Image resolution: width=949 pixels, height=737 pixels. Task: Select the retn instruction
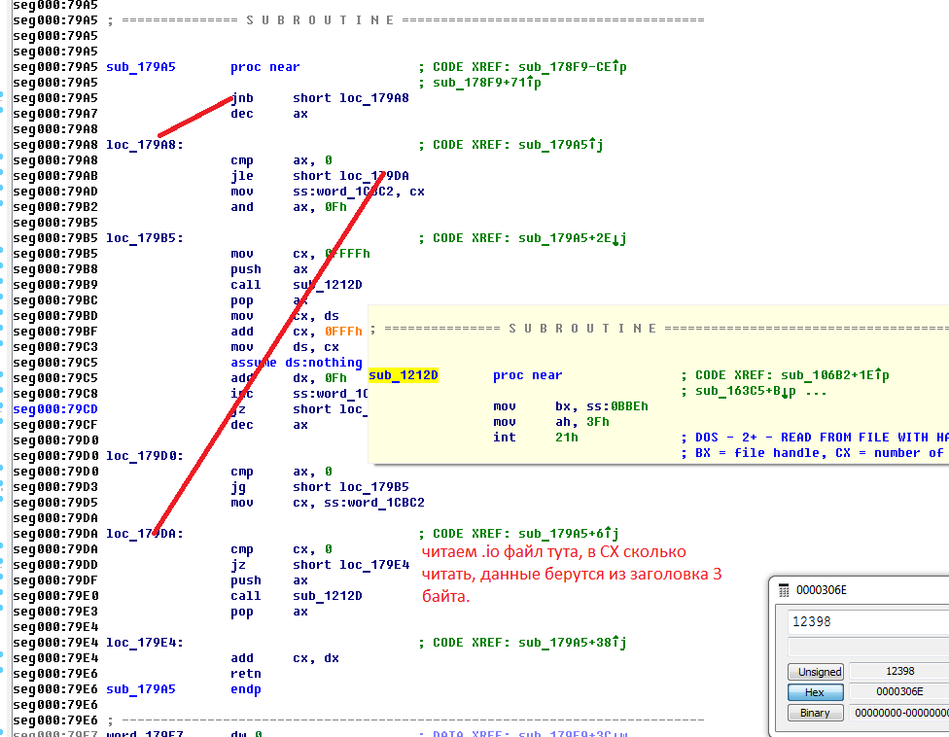(246, 674)
